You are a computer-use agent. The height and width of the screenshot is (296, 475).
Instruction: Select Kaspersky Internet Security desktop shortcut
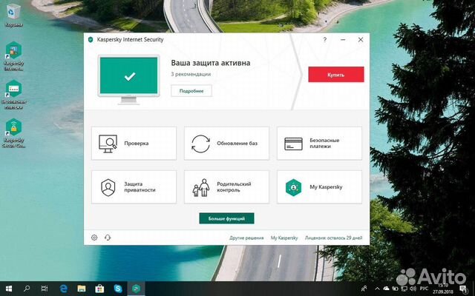point(13,56)
